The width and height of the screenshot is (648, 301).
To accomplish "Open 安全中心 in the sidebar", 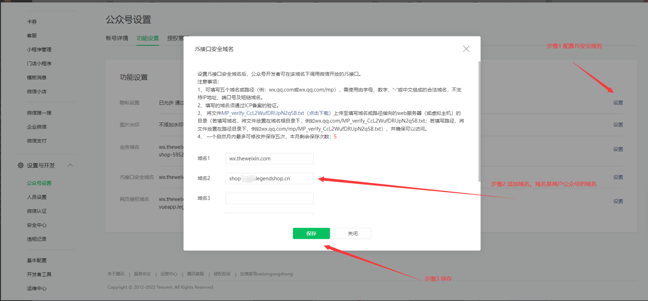I will tap(37, 225).
